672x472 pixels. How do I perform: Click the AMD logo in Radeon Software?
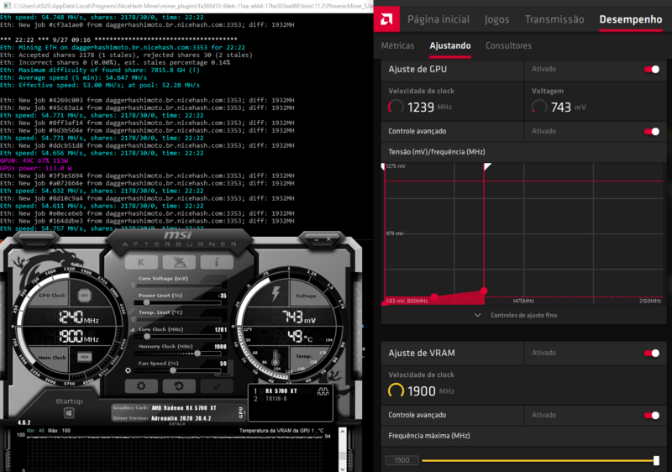[386, 19]
